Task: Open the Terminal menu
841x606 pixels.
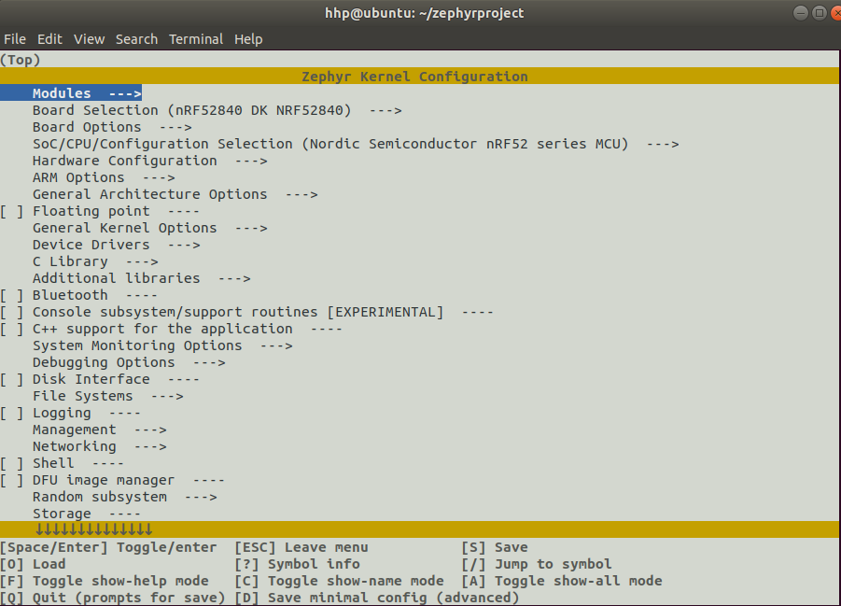Action: [195, 39]
